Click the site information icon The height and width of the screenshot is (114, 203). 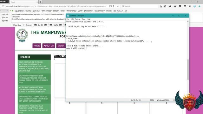[x=3, y=6]
